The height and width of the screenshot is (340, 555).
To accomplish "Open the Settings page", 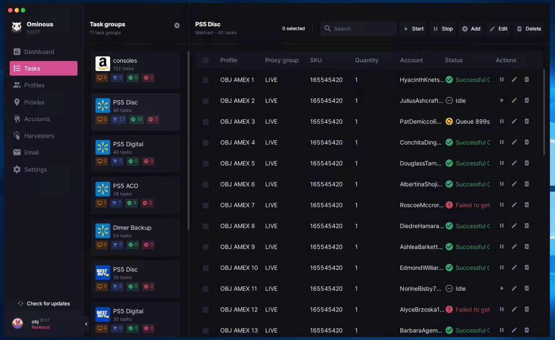I will [x=43, y=169].
